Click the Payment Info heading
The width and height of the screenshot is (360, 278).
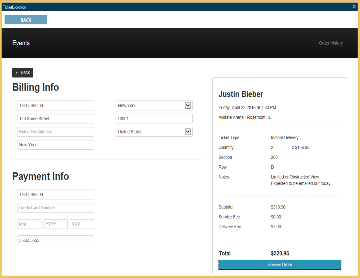tap(41, 176)
